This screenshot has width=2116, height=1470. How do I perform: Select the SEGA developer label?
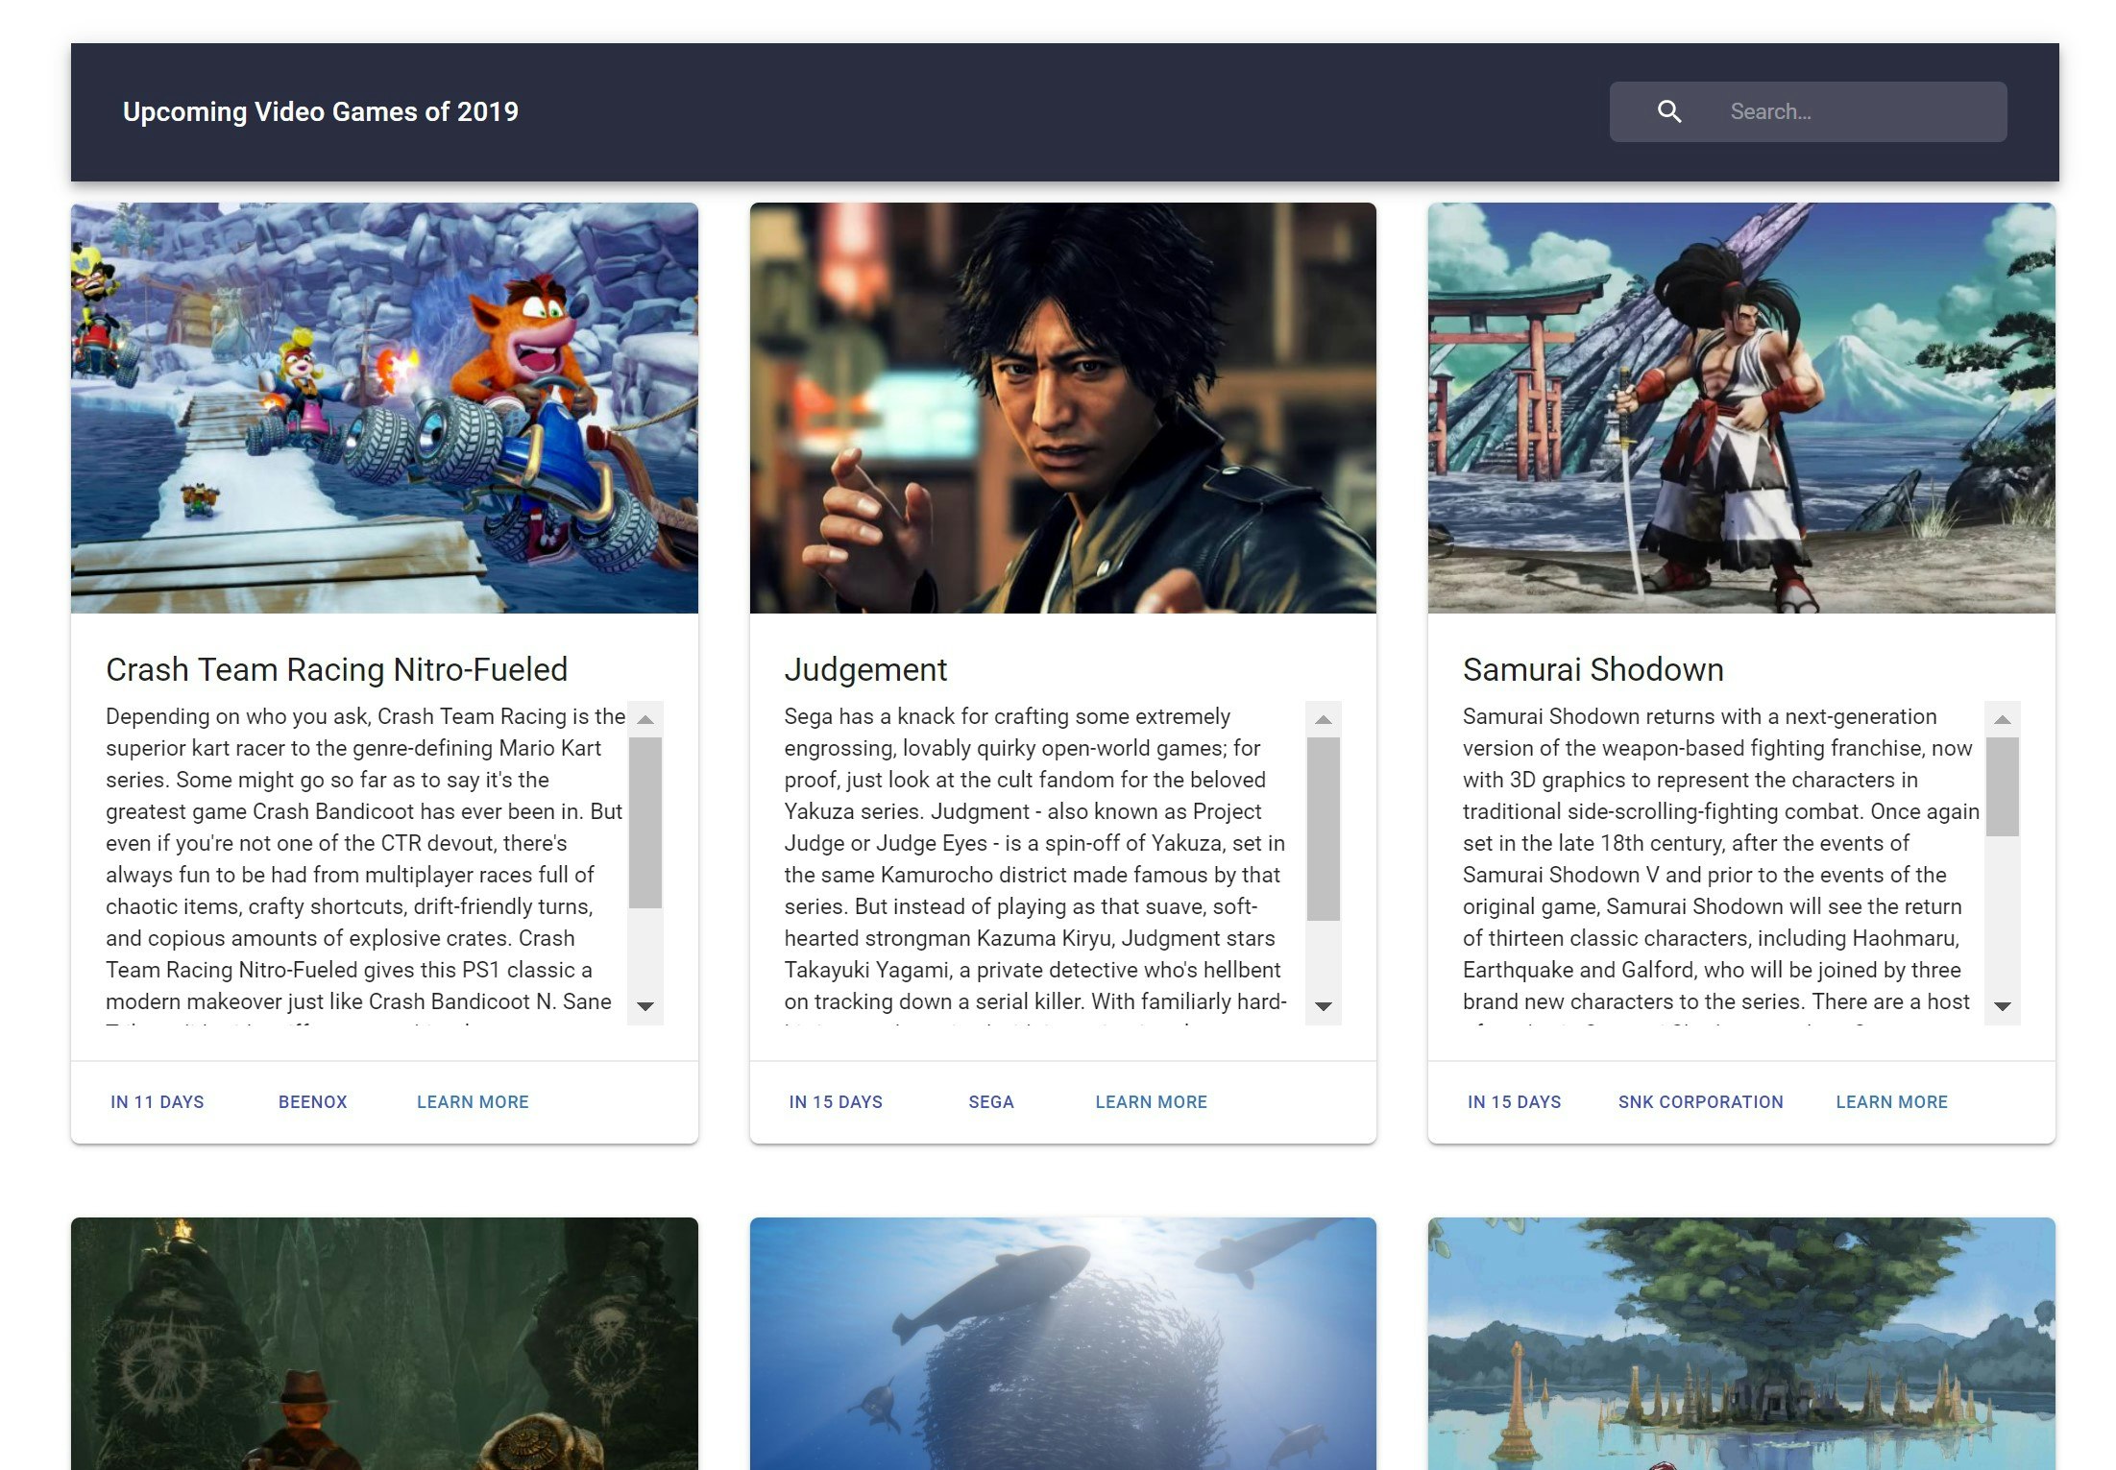pos(991,1101)
